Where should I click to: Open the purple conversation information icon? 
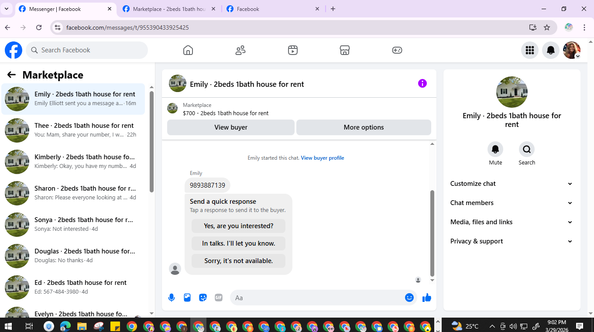pyautogui.click(x=422, y=83)
